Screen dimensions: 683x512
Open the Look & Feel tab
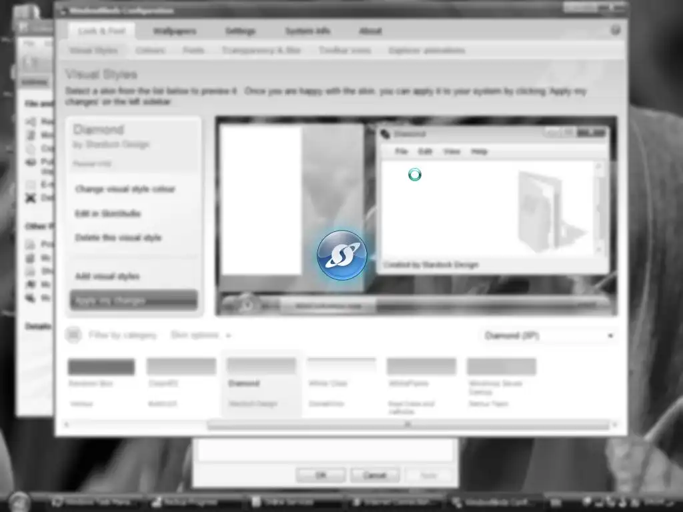[x=101, y=31]
